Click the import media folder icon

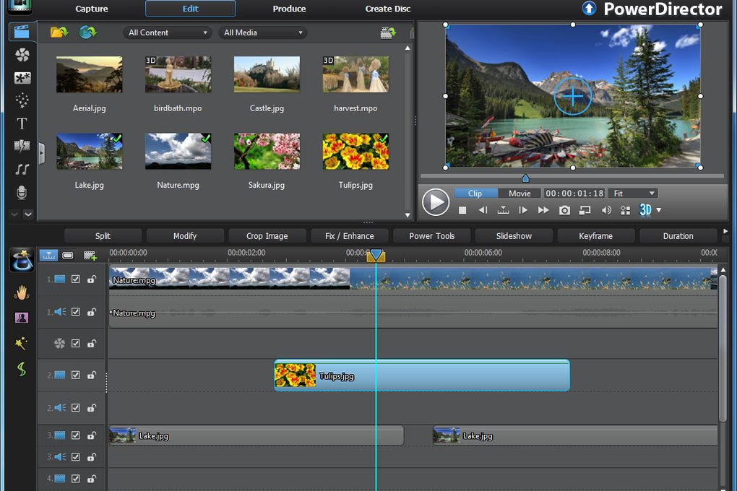tap(59, 32)
